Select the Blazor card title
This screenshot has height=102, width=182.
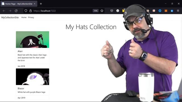pyautogui.click(x=21, y=88)
